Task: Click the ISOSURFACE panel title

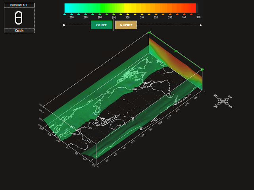Action: point(19,5)
